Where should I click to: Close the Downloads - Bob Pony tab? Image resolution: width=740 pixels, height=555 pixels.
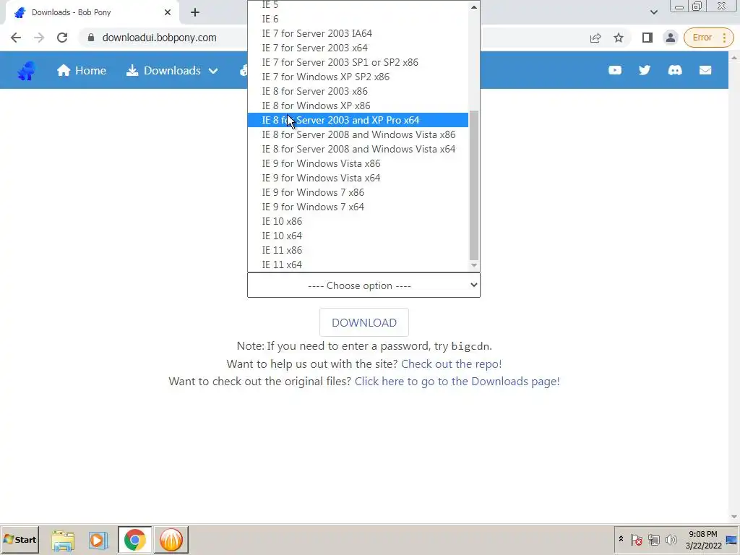coord(168,13)
